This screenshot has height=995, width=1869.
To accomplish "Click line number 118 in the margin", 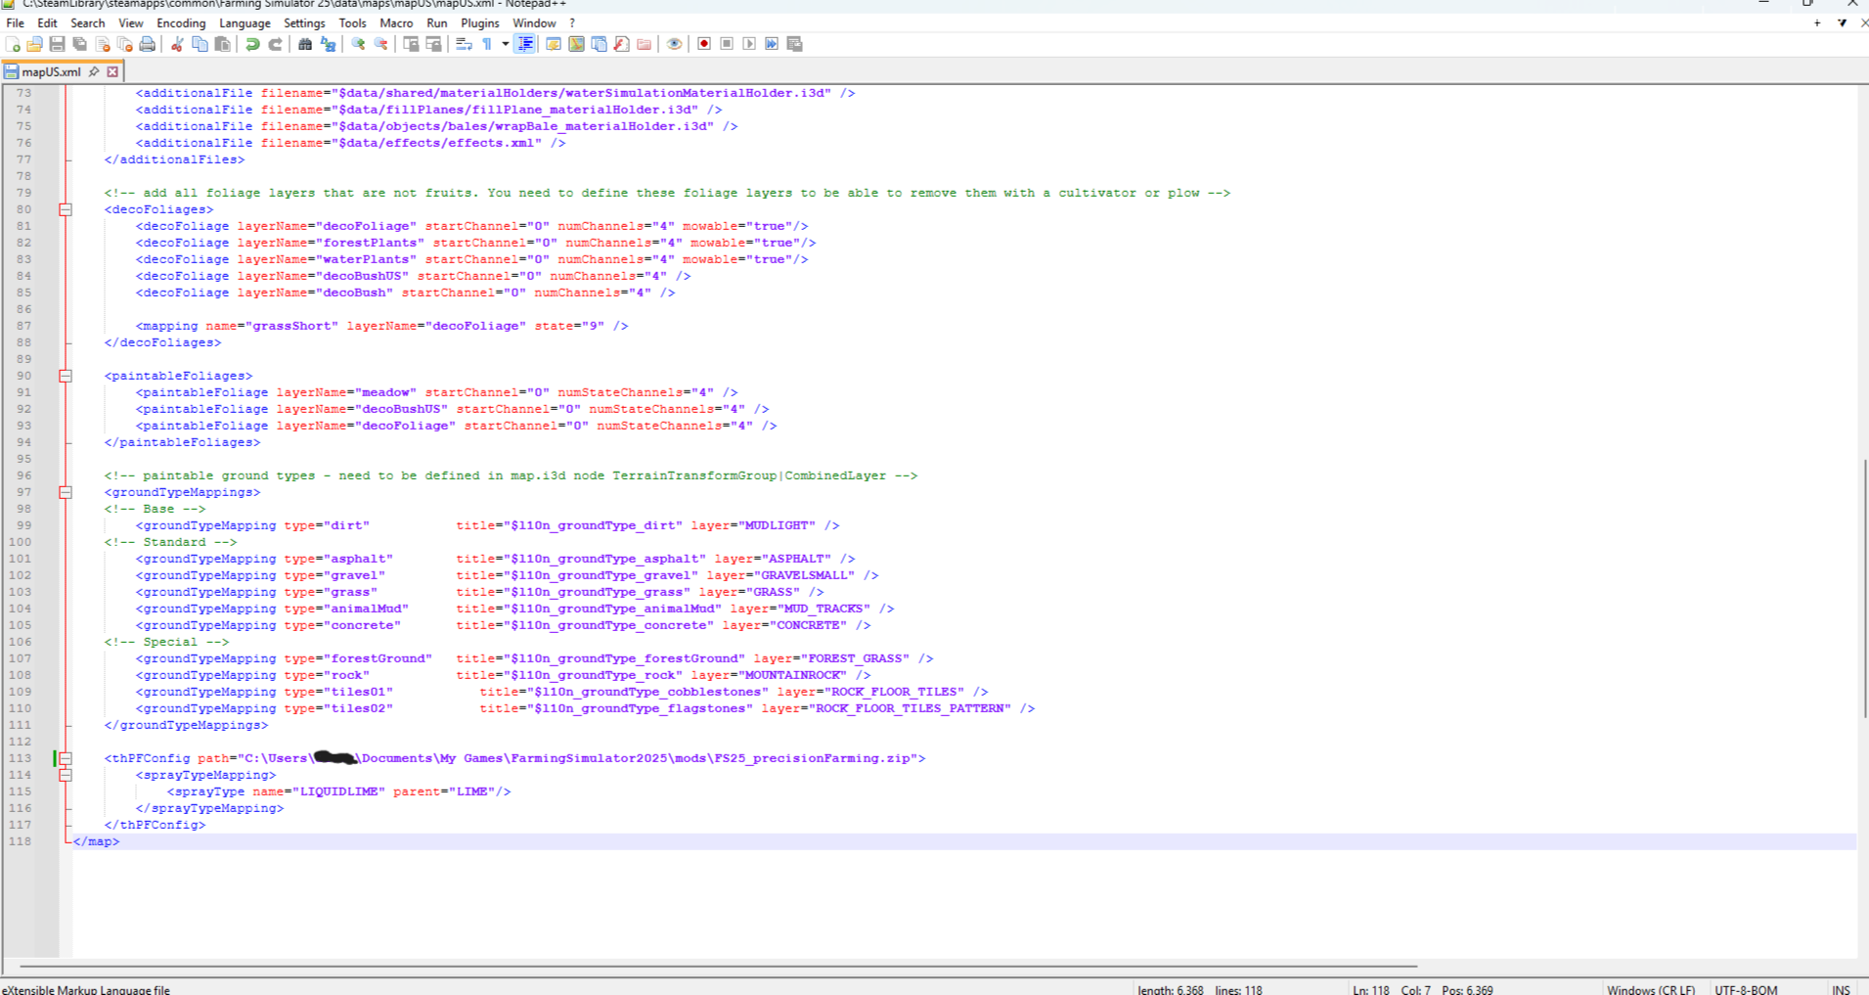I will (20, 841).
